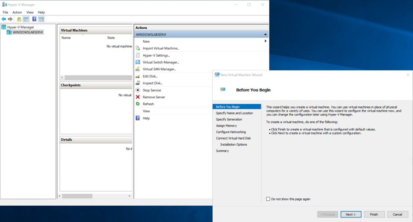
Task: Click the Back arrow toolbar icon
Action: tap(4, 19)
